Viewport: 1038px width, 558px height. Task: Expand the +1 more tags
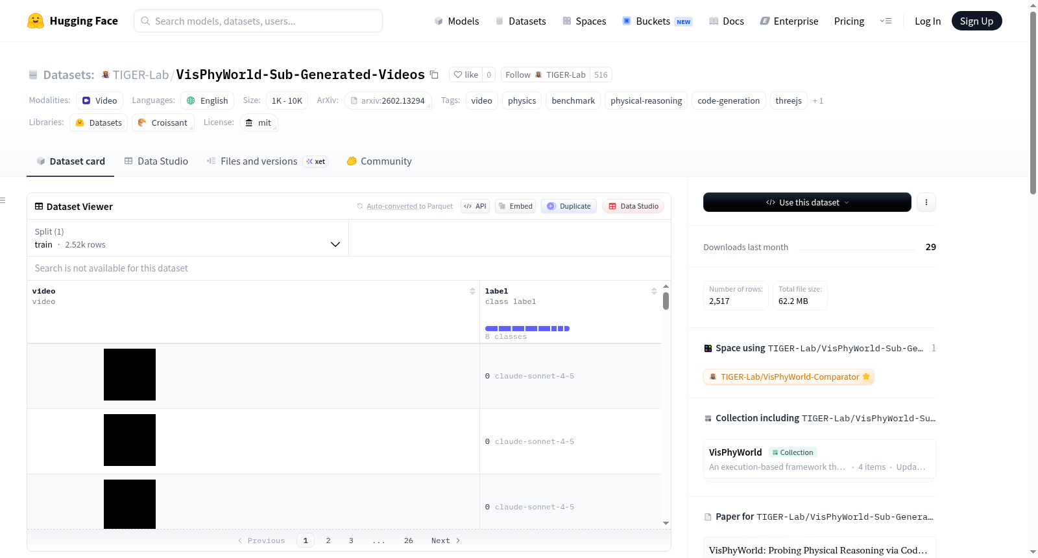pos(818,100)
